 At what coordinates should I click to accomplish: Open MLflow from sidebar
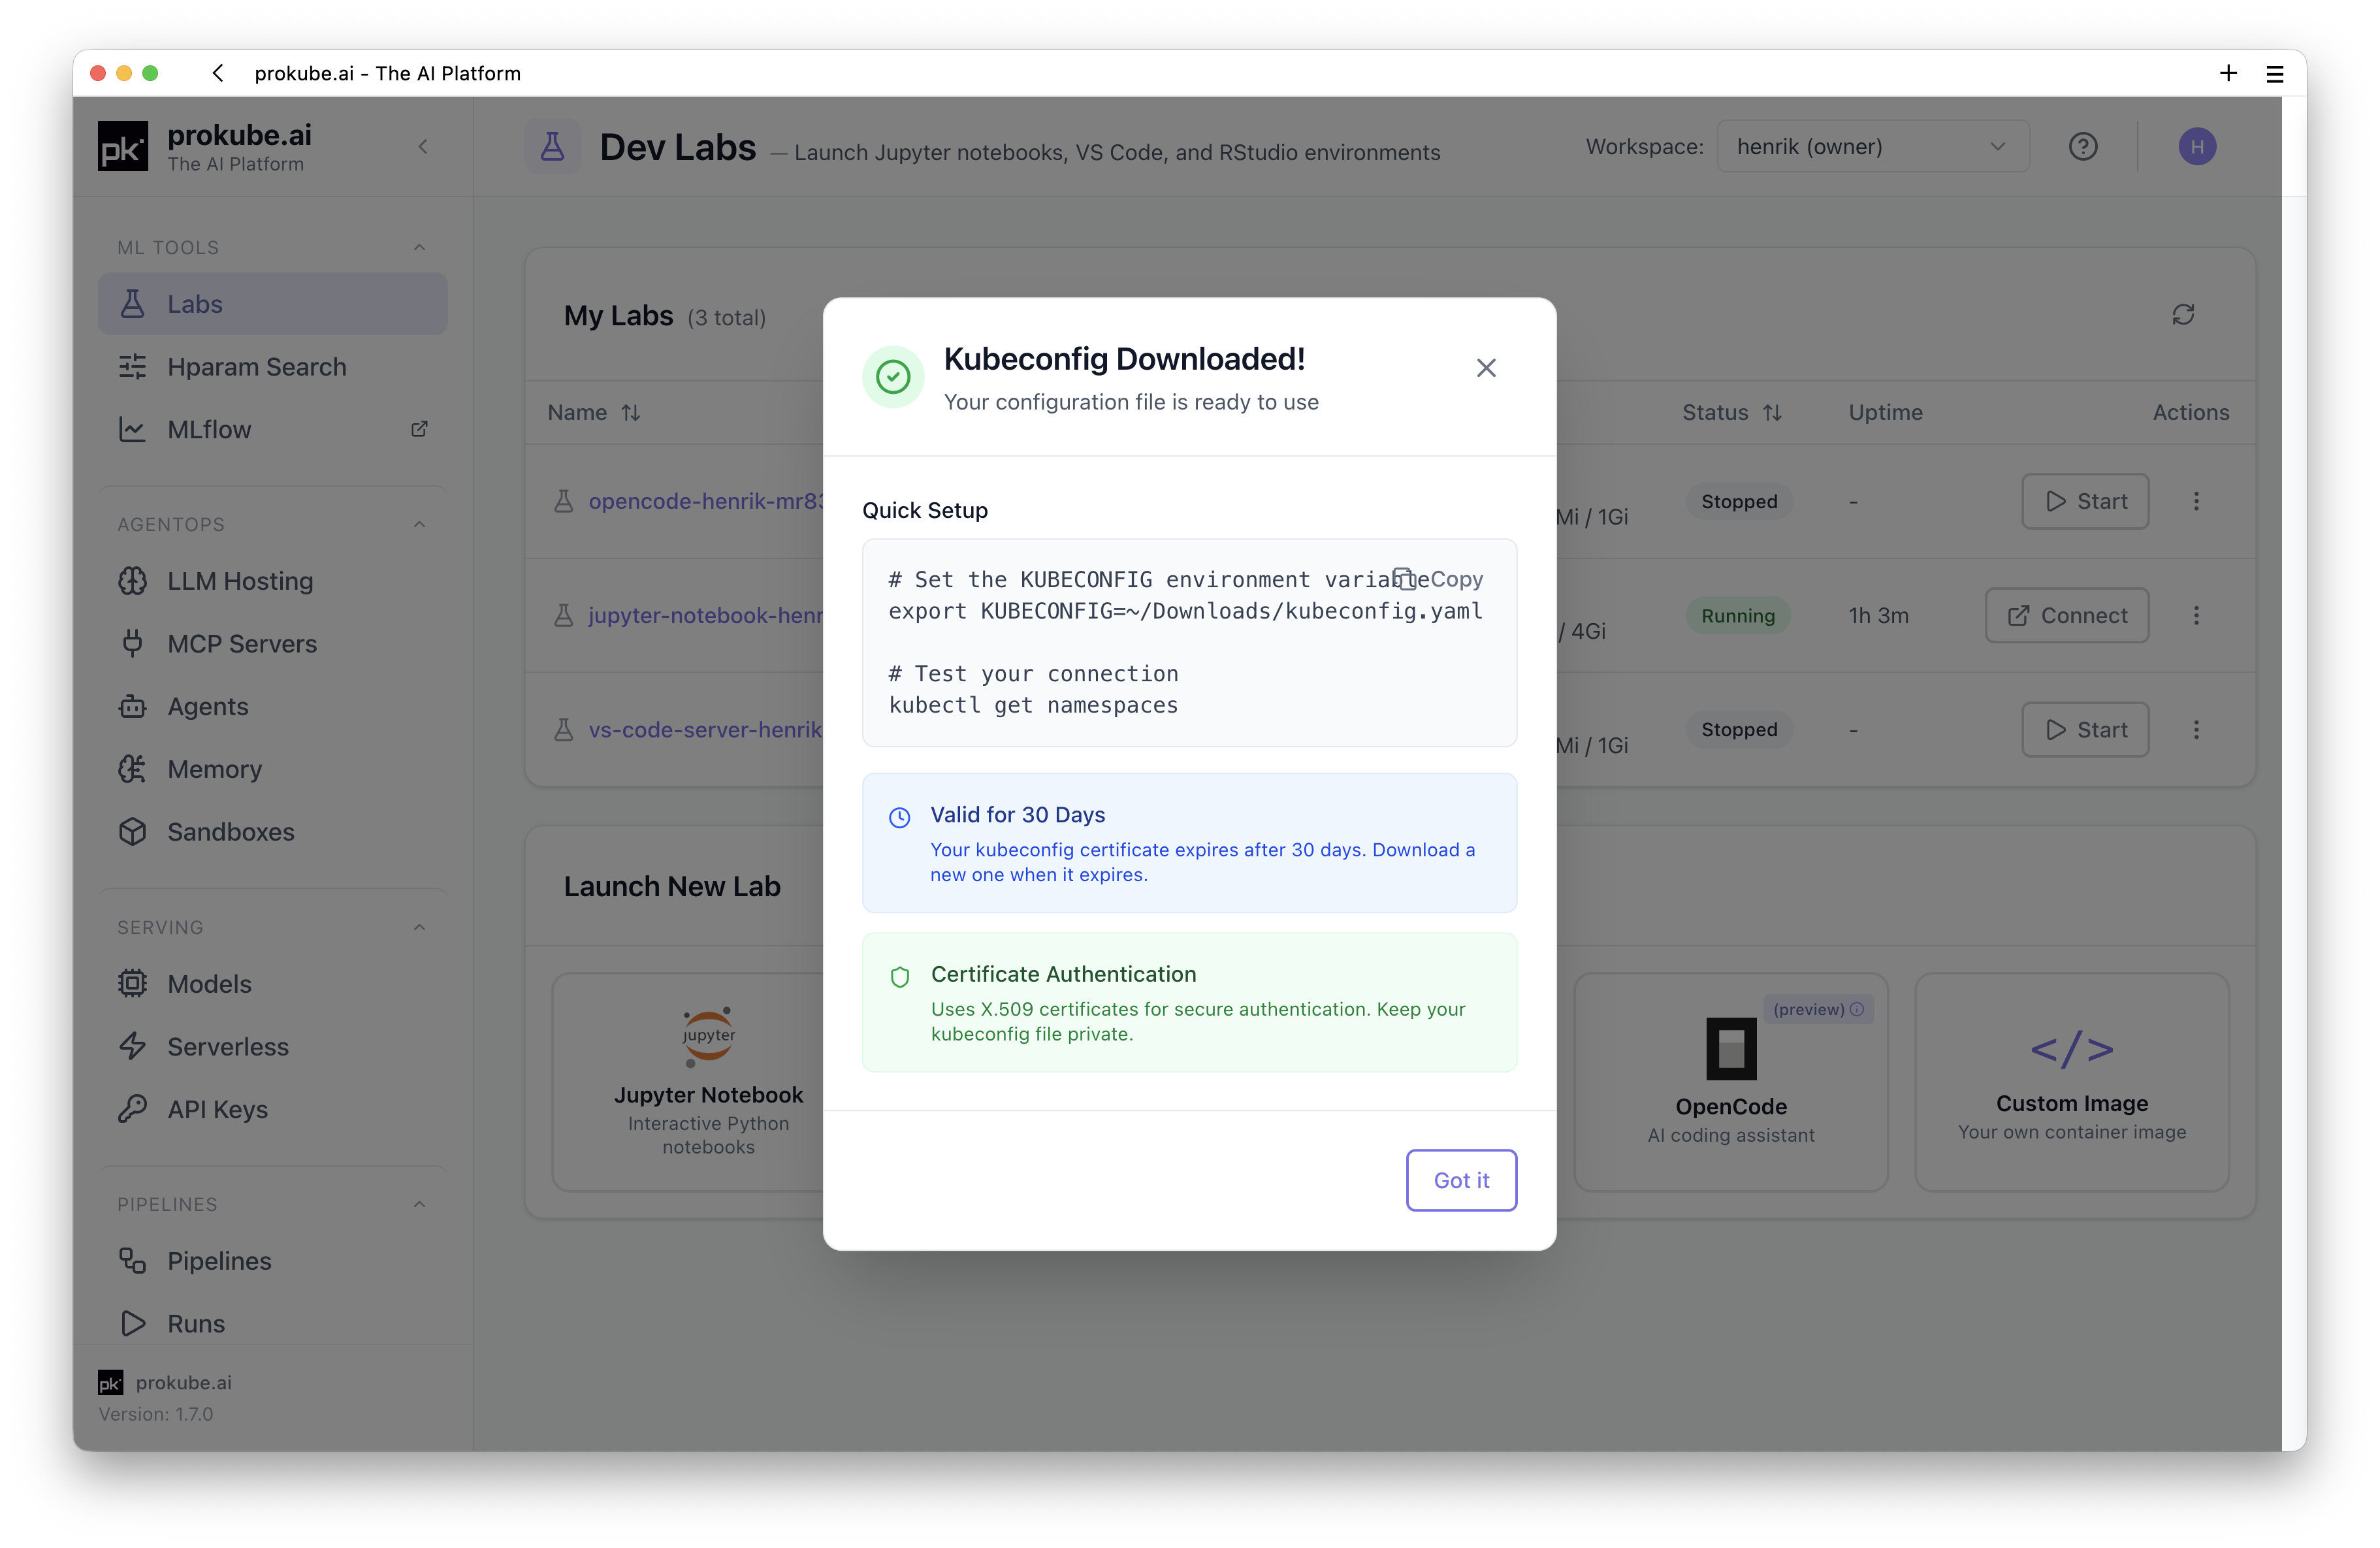[272, 430]
